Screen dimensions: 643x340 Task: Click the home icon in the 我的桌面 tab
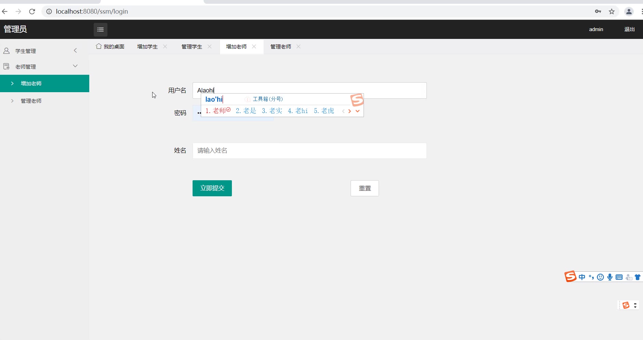coord(99,46)
